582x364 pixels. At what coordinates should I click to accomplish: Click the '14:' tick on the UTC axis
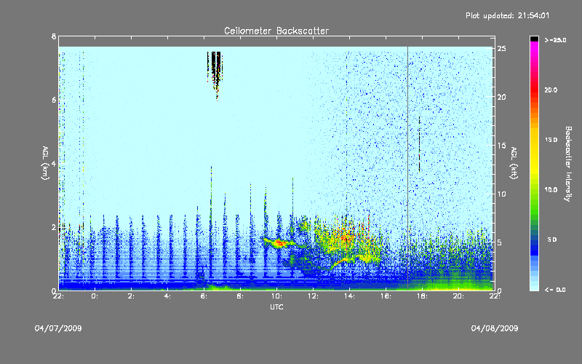coord(349,296)
